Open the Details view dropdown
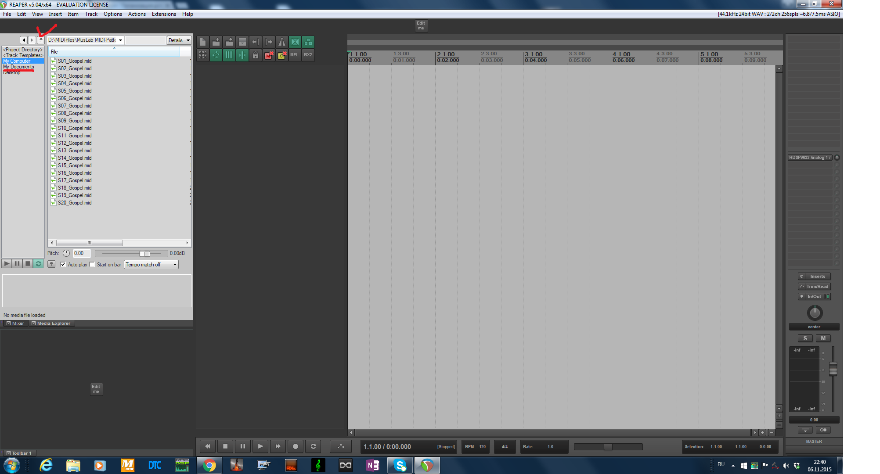This screenshot has height=474, width=880. click(x=179, y=40)
